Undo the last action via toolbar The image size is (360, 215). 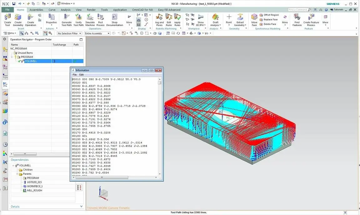(20, 3)
